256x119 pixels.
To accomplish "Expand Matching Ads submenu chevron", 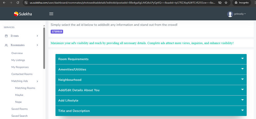I will 37,81.
